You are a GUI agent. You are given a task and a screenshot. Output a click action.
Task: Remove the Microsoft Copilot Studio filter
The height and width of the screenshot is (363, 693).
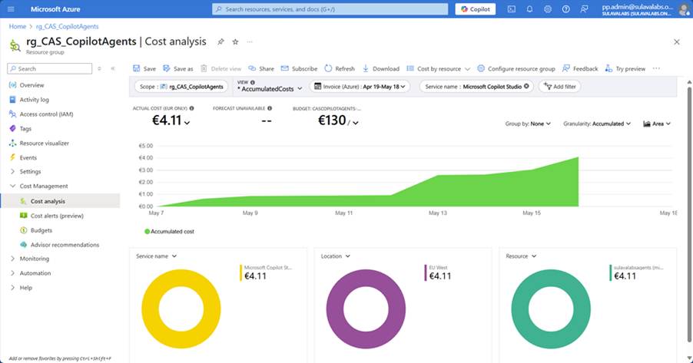(526, 87)
